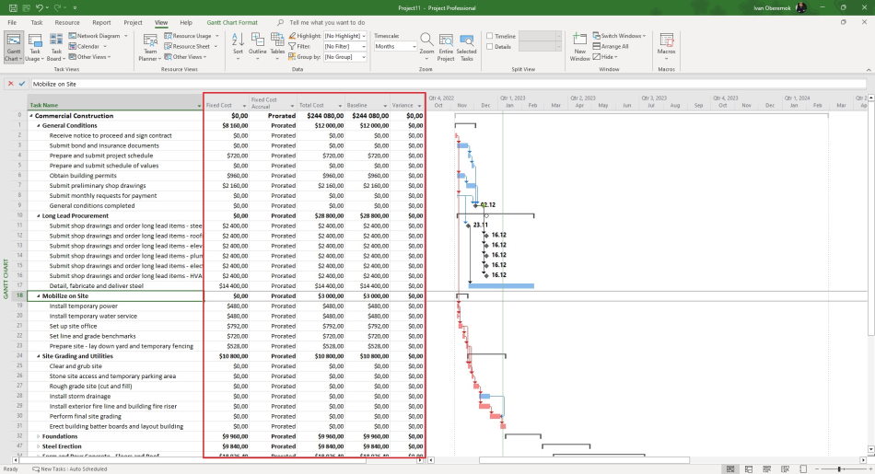Open a New Window
This screenshot has width=875, height=474.
[x=579, y=47]
